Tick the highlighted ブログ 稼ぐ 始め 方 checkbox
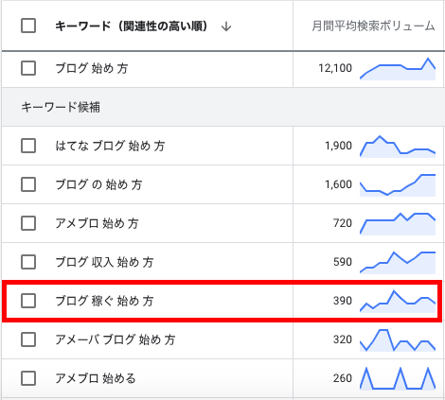The width and height of the screenshot is (445, 400). [x=28, y=301]
